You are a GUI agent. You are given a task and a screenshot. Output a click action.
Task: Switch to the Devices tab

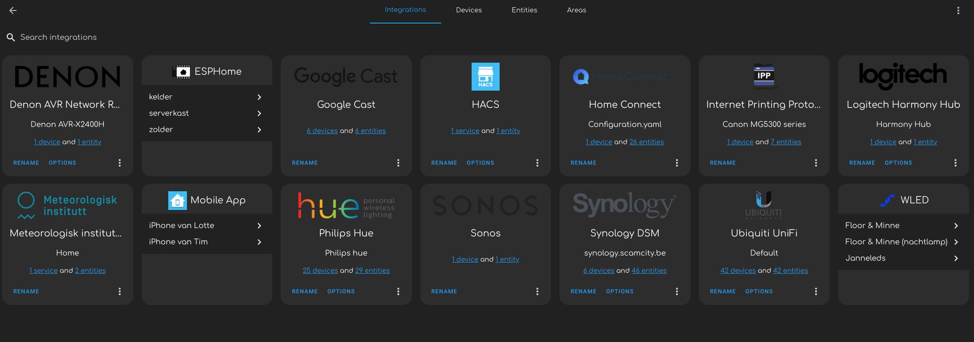(x=468, y=10)
